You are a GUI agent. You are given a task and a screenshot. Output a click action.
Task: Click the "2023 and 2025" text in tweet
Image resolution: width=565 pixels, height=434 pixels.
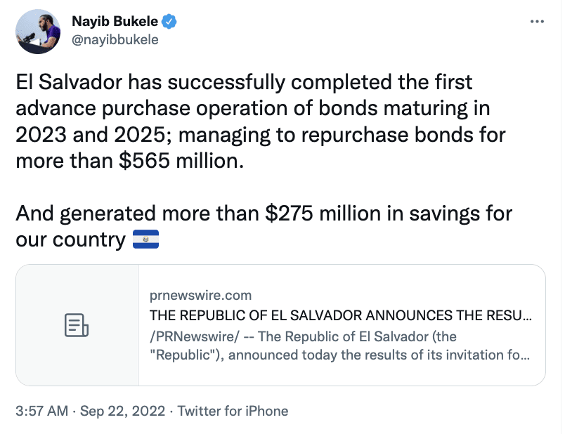[x=91, y=135]
